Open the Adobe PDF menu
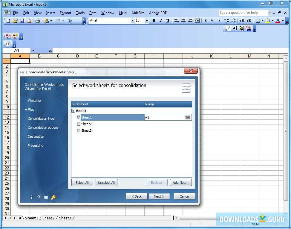Viewport: 291px width, 229px height. (x=158, y=13)
